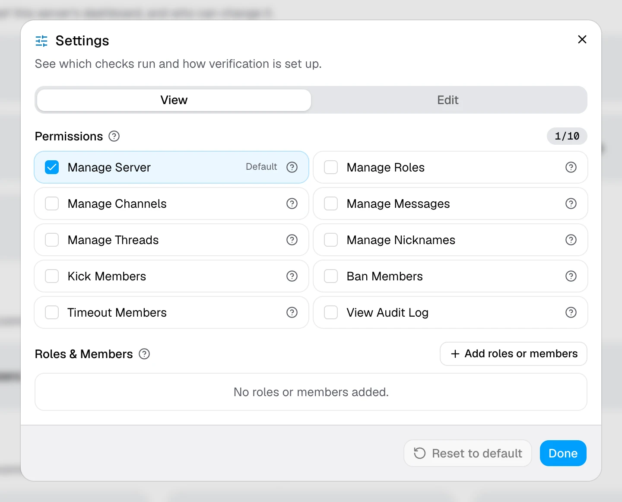
Task: Close the Settings dialog with X
Action: click(x=582, y=39)
